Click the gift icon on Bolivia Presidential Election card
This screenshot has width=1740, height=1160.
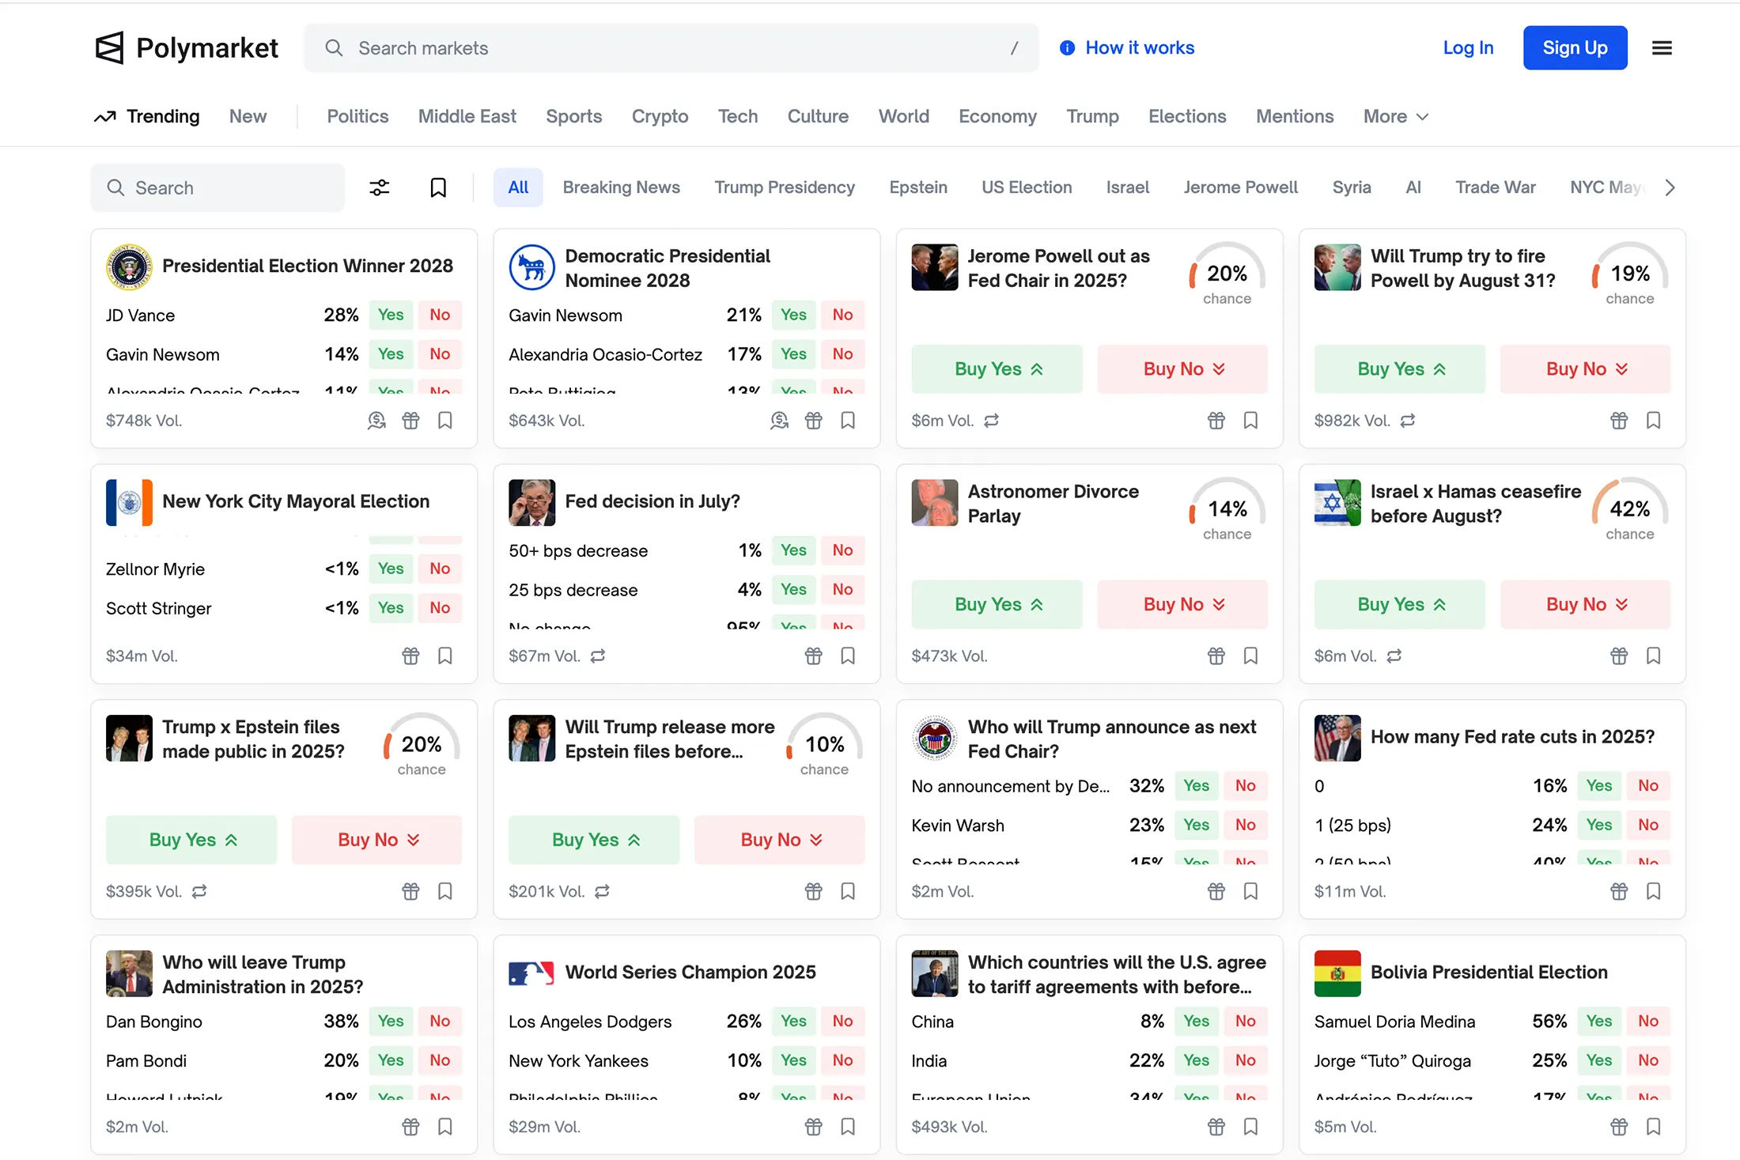pyautogui.click(x=1619, y=1126)
